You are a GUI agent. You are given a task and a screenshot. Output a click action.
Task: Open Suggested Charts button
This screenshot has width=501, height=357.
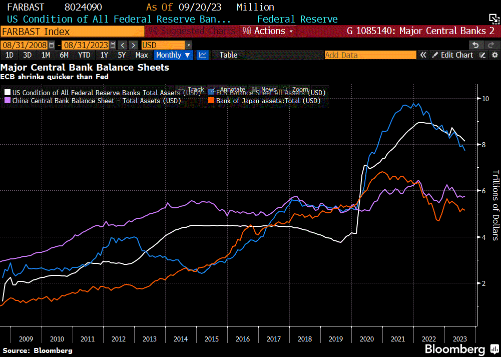coord(192,31)
